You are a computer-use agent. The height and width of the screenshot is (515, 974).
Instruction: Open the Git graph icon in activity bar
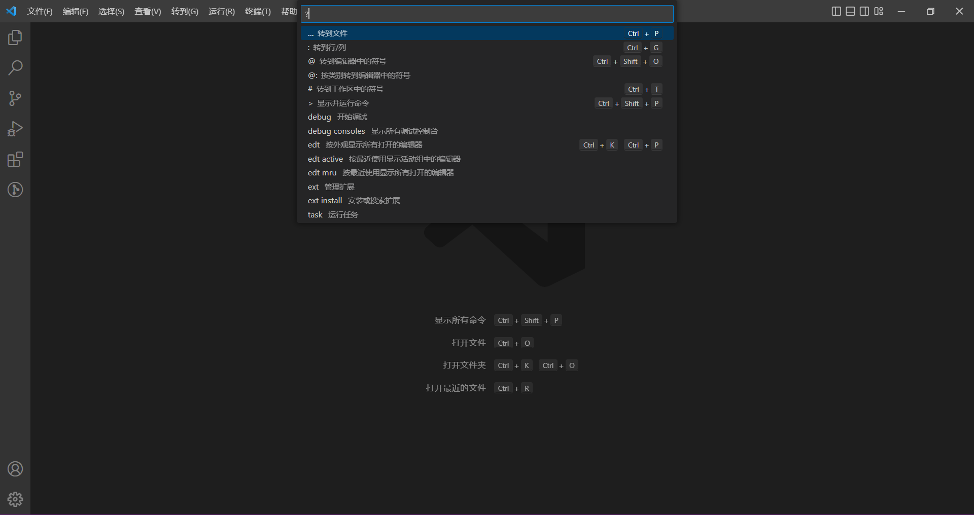15,190
